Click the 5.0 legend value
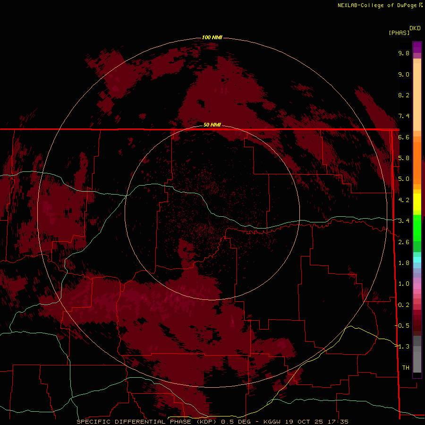This screenshot has width=425, height=425. pos(404,179)
